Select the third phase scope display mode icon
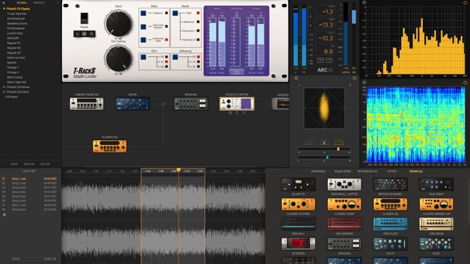Viewport: 470px width, 264px height. click(x=339, y=143)
